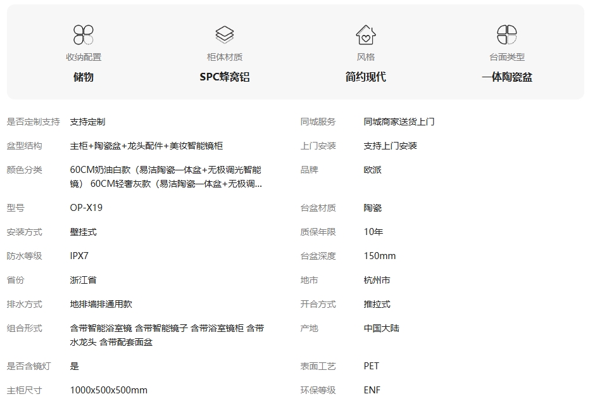Select the 储物 storage value text

click(84, 77)
